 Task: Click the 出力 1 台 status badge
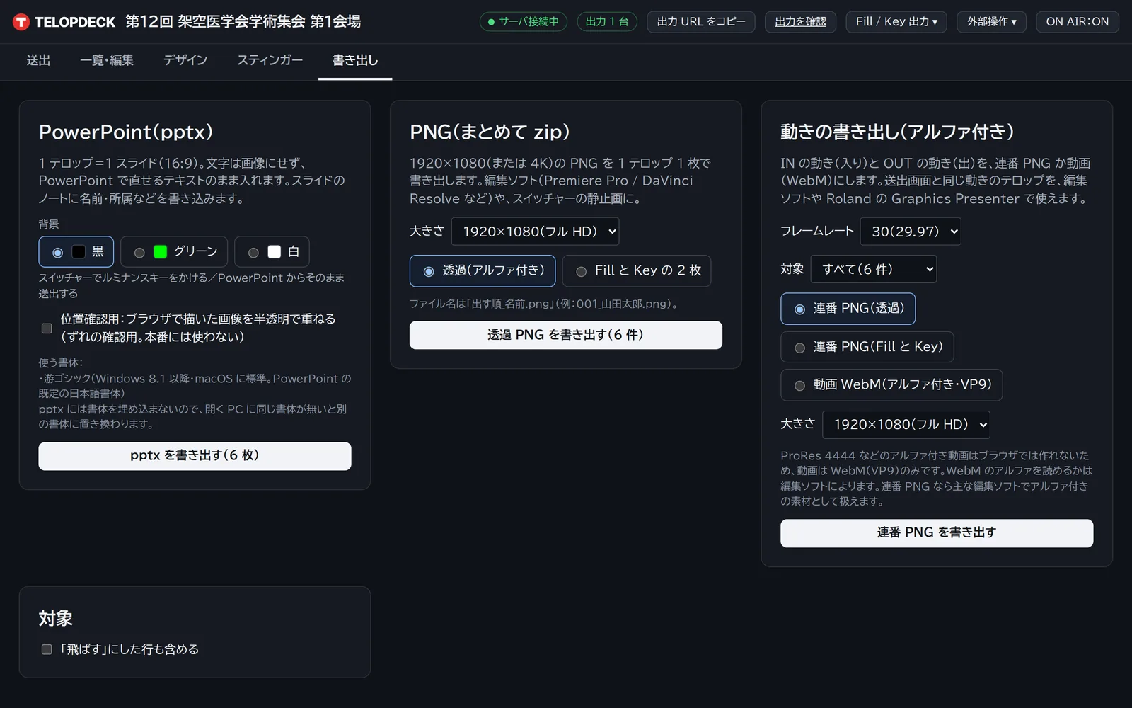click(607, 22)
